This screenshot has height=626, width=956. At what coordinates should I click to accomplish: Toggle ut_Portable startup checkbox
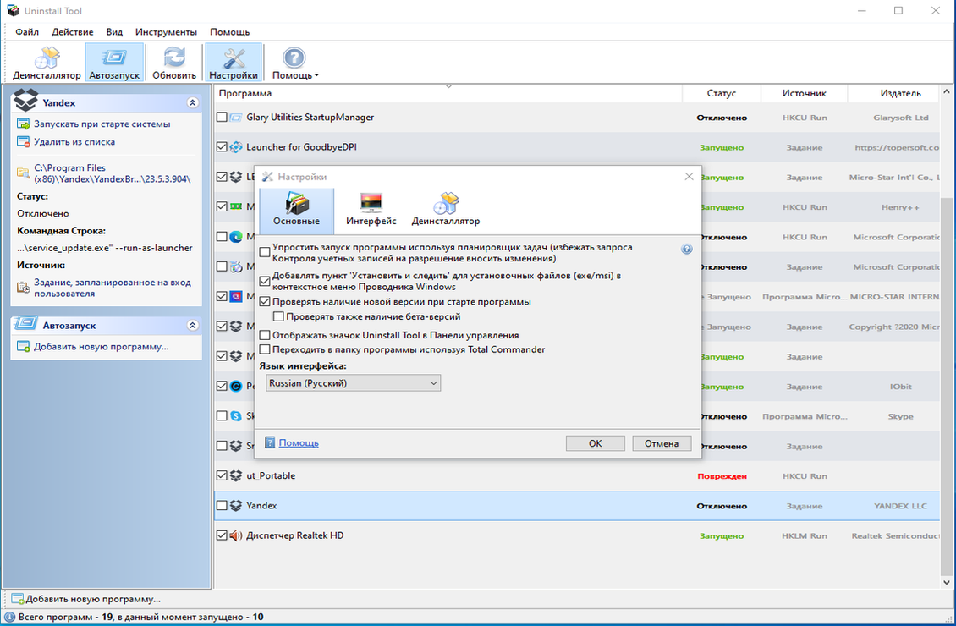click(222, 475)
